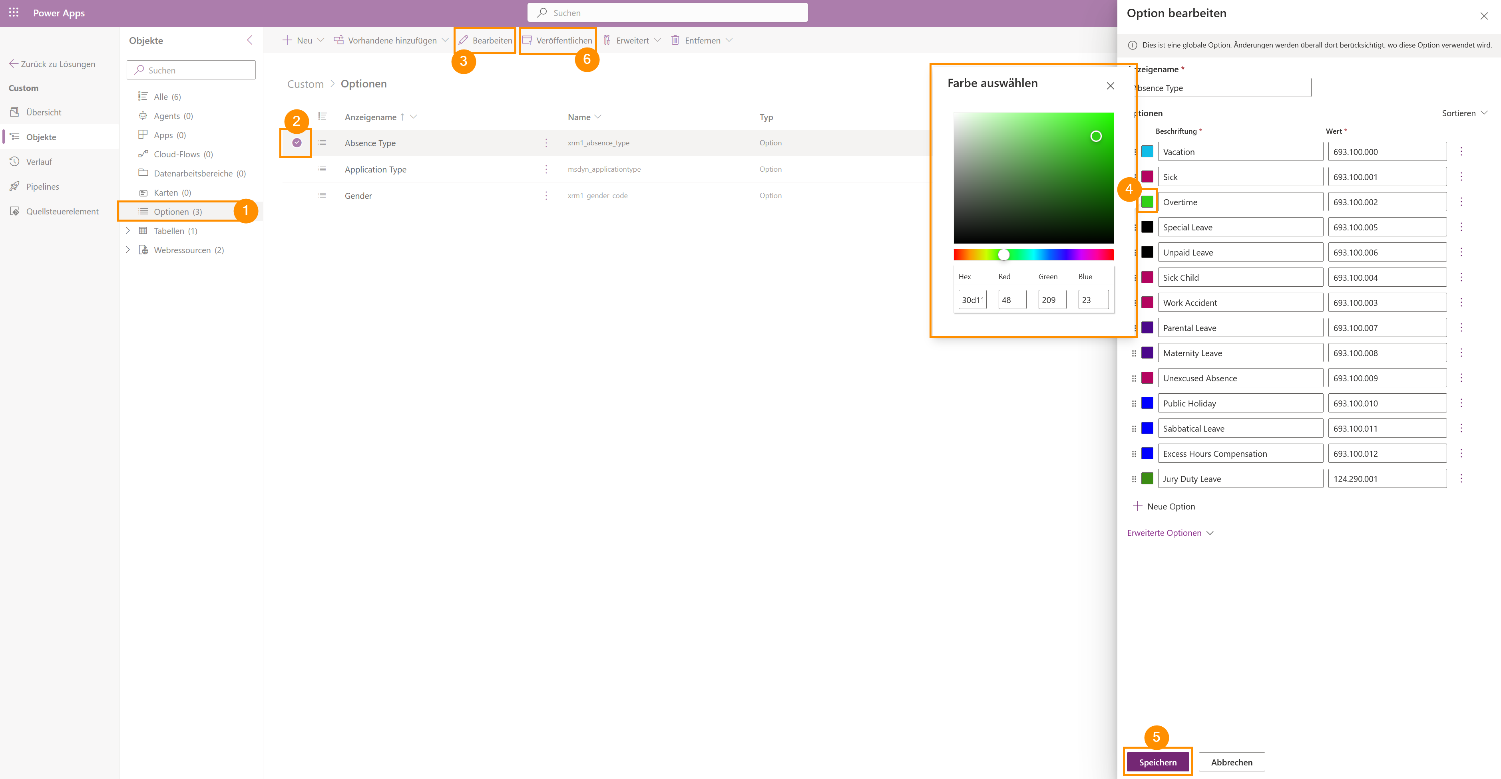Go to Pipelines in left navigation
Viewport: 1501px width, 779px height.
(42, 186)
